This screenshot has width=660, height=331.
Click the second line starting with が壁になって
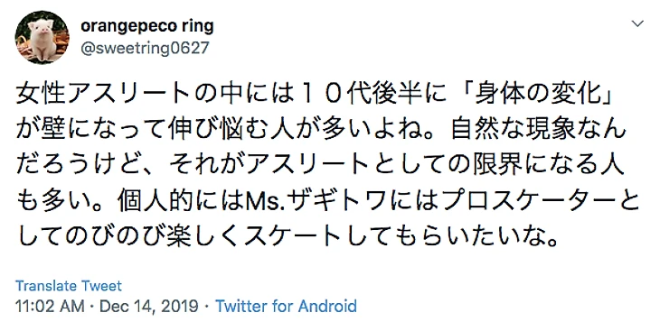[x=321, y=129]
